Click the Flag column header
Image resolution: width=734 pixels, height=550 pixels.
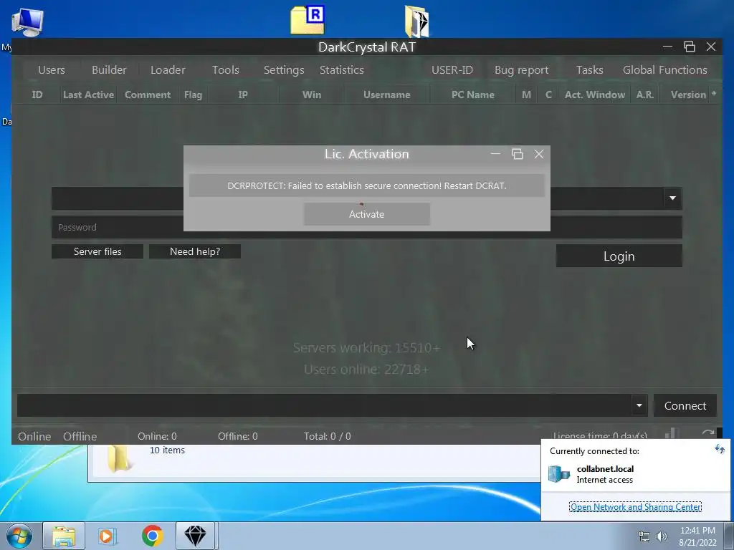[193, 95]
